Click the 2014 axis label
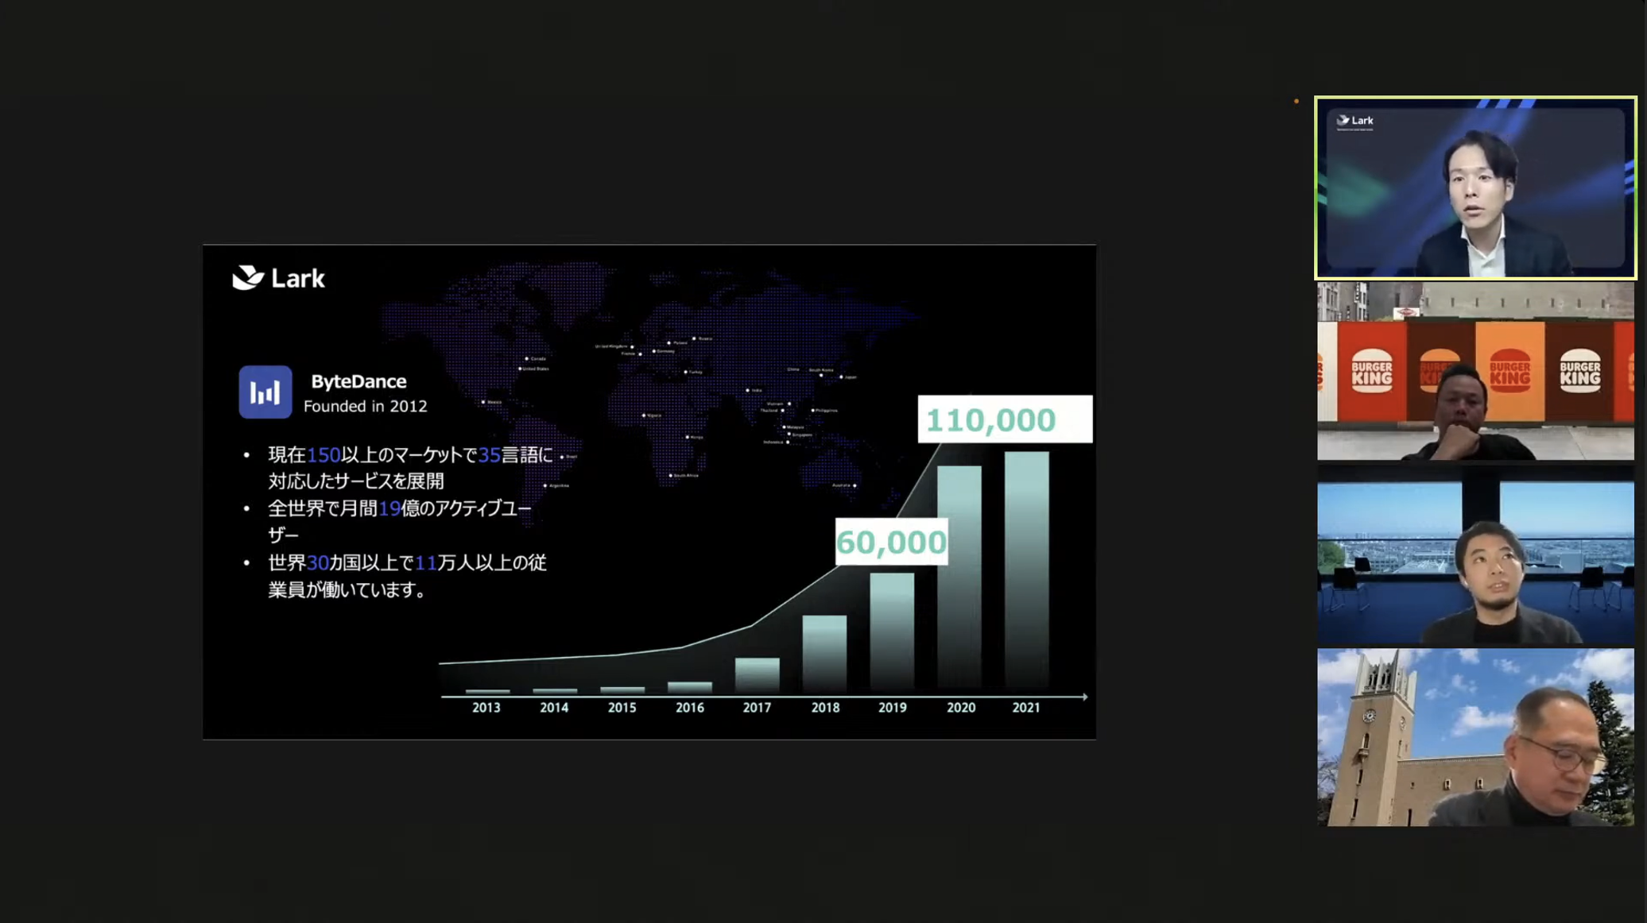Image resolution: width=1647 pixels, height=923 pixels. coord(554,707)
